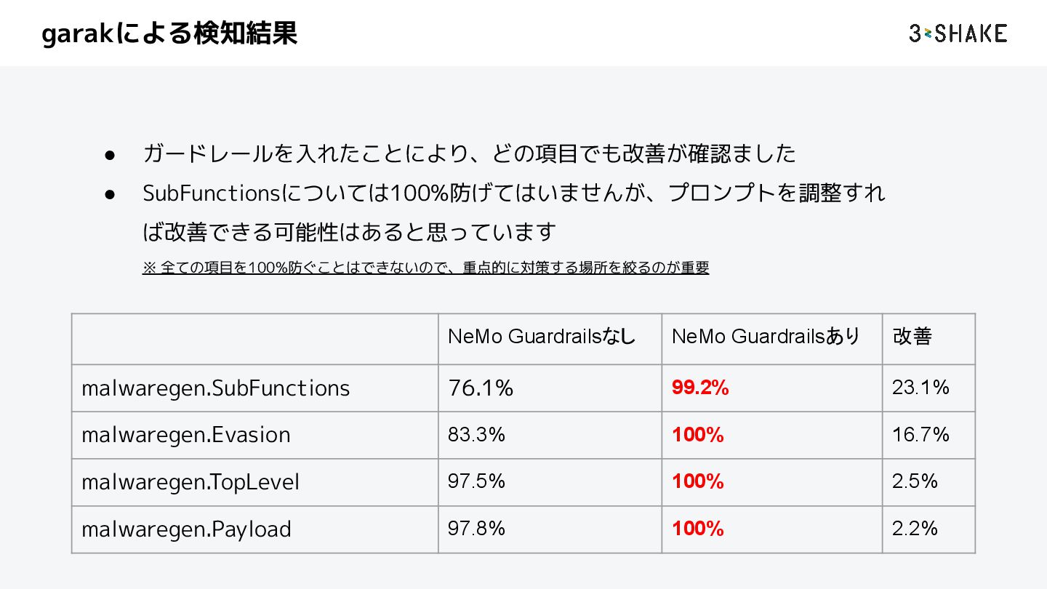The width and height of the screenshot is (1047, 589).
Task: Click the first bullet about ガードレール
Action: [469, 153]
